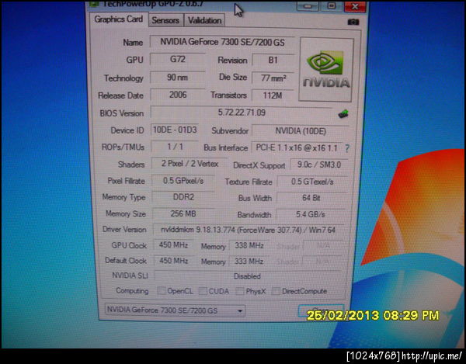Switch to the Sensors tab
This screenshot has width=466, height=364.
165,20
